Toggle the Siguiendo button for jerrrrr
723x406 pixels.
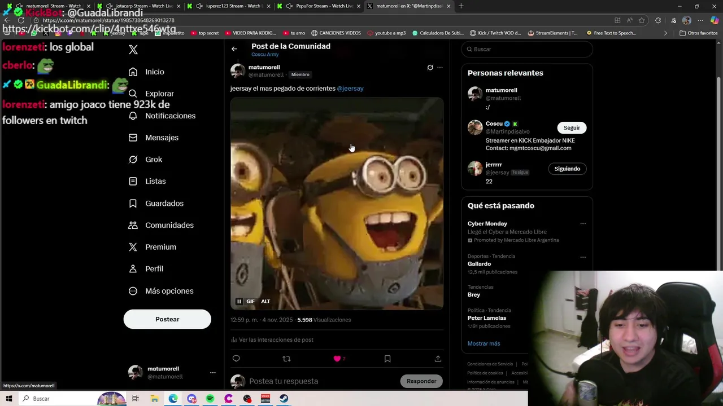tap(567, 169)
